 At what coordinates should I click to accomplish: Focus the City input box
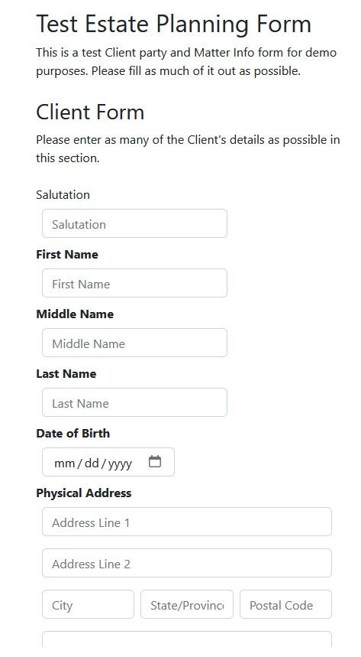[x=88, y=604]
